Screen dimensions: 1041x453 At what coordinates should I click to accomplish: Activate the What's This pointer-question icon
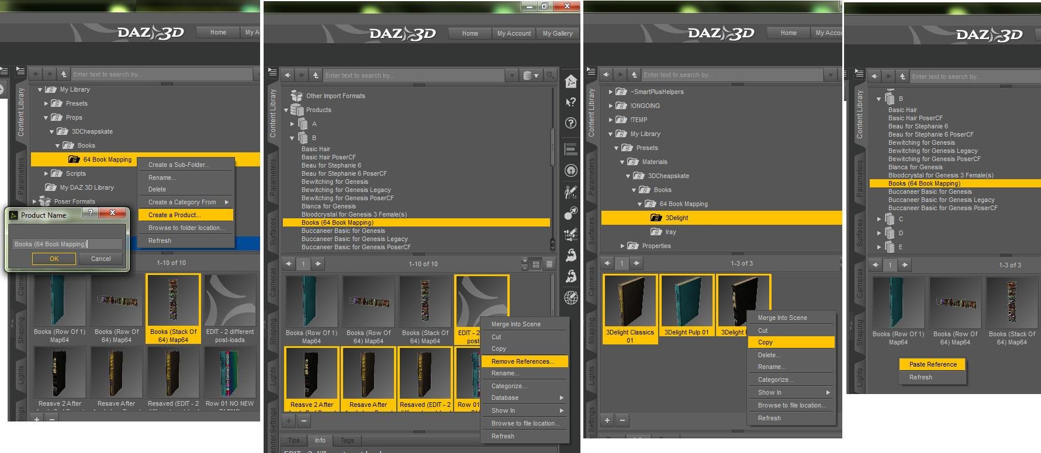pos(571,102)
